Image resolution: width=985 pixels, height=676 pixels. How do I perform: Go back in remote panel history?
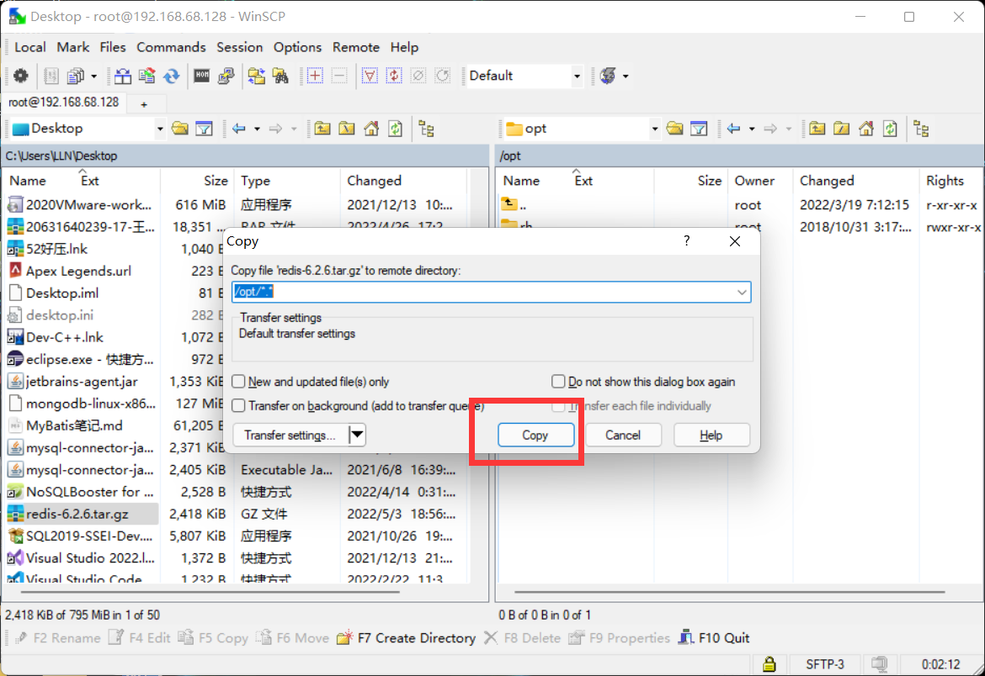[734, 129]
